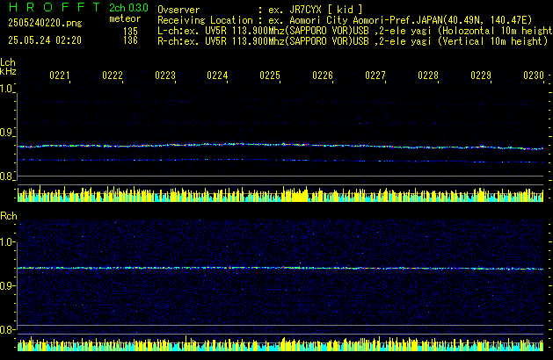Select time marker 0226
The height and width of the screenshot is (360, 553).
pos(323,76)
